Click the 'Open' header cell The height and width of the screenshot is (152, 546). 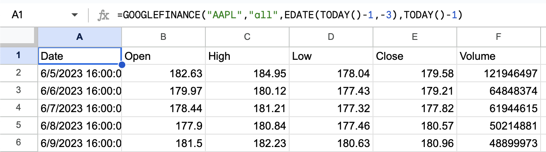point(163,56)
